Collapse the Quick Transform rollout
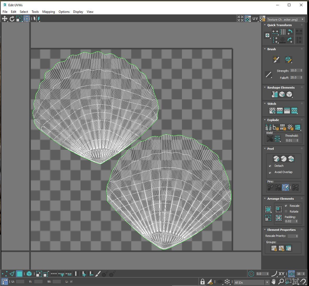Viewport: 309px width, 286px height. 265,25
